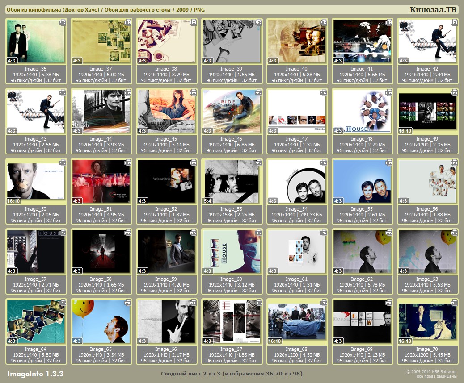Open Image_60 thumbnail with surgical mask face

(x=232, y=251)
